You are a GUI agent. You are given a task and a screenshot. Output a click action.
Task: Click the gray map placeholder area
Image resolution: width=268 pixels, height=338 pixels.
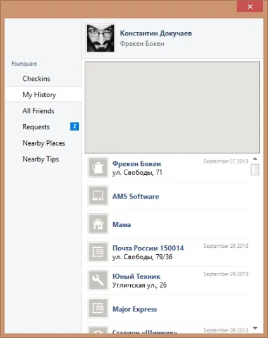(173, 107)
